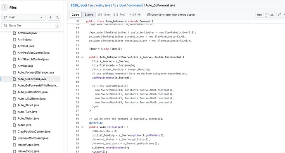Select the Code tab

[75, 15]
